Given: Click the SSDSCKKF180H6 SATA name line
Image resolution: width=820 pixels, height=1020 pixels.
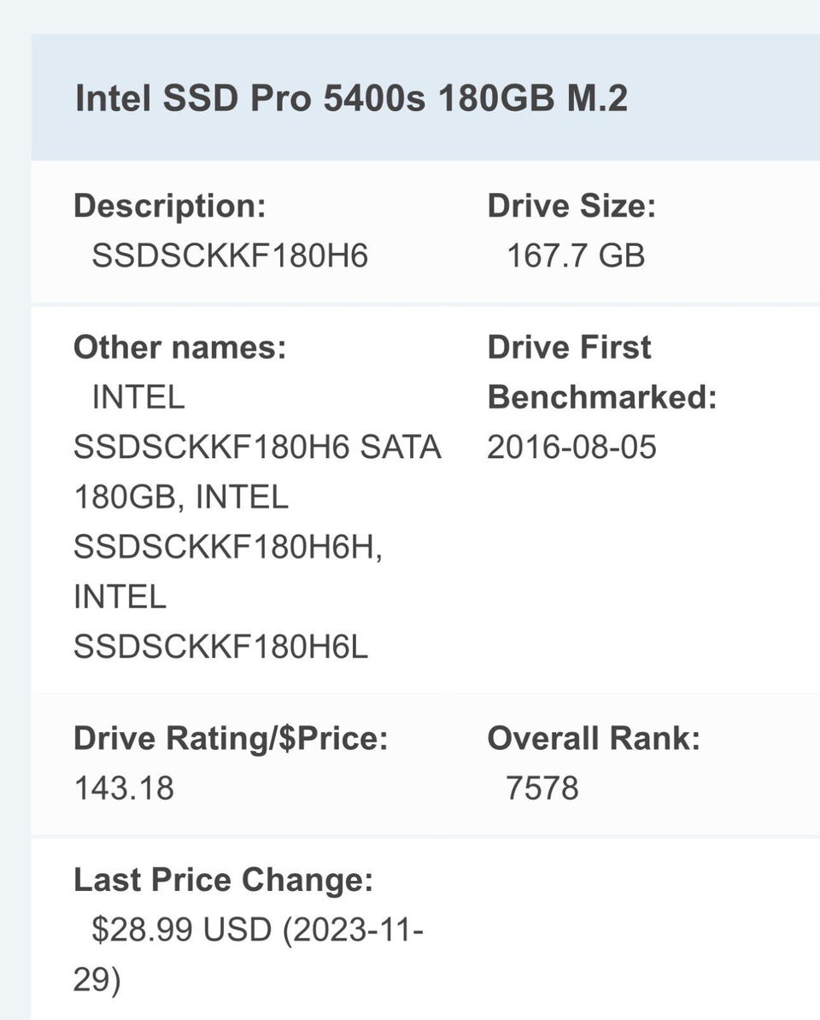Looking at the screenshot, I should pos(257,447).
